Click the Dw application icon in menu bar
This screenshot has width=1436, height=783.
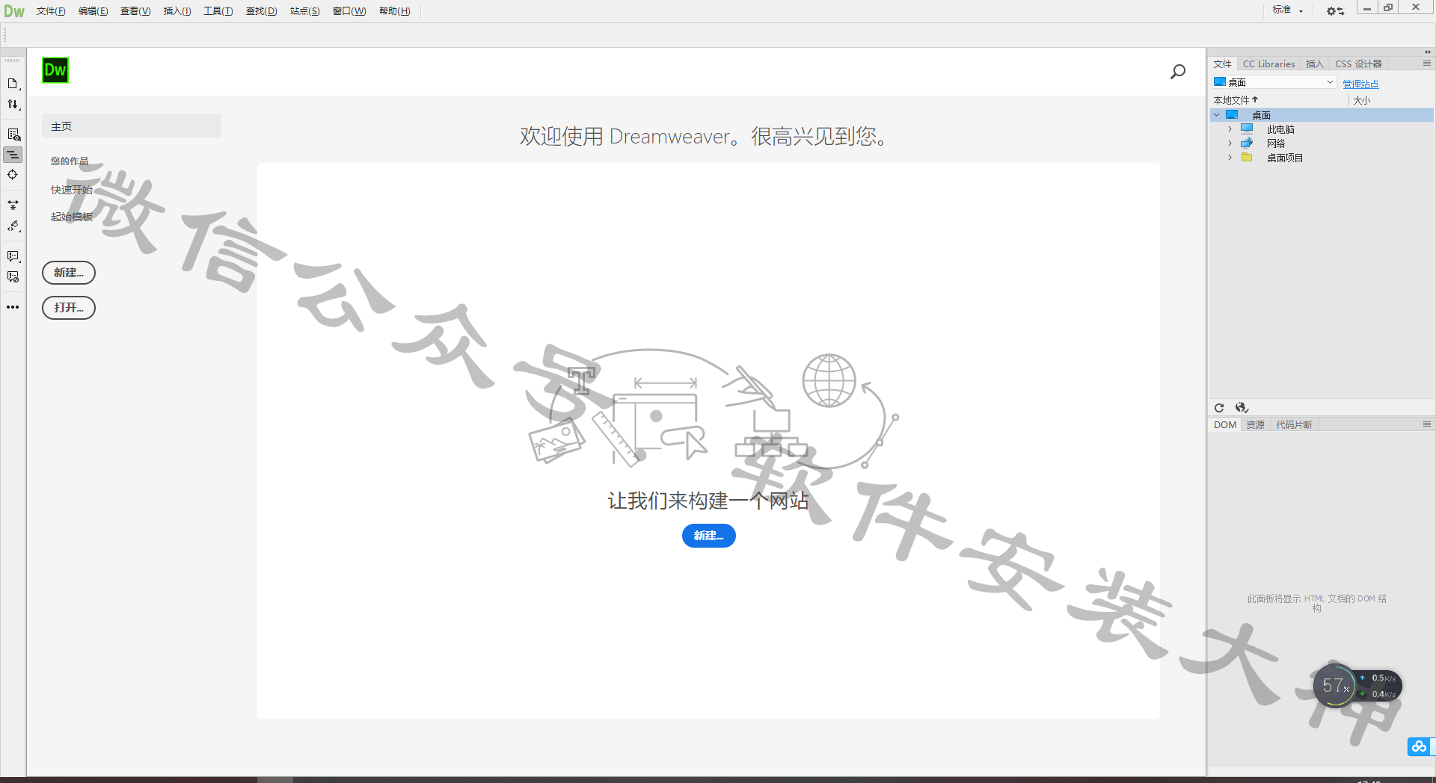[x=14, y=11]
